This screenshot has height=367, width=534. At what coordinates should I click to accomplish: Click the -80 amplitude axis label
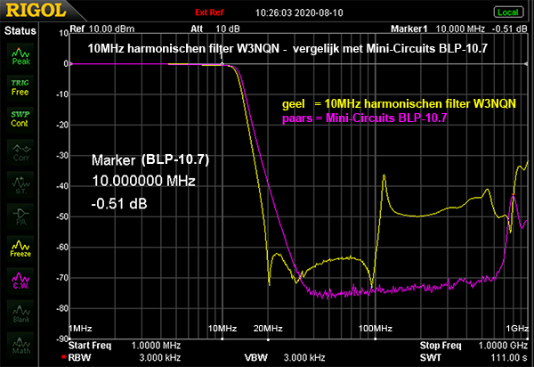click(x=62, y=309)
